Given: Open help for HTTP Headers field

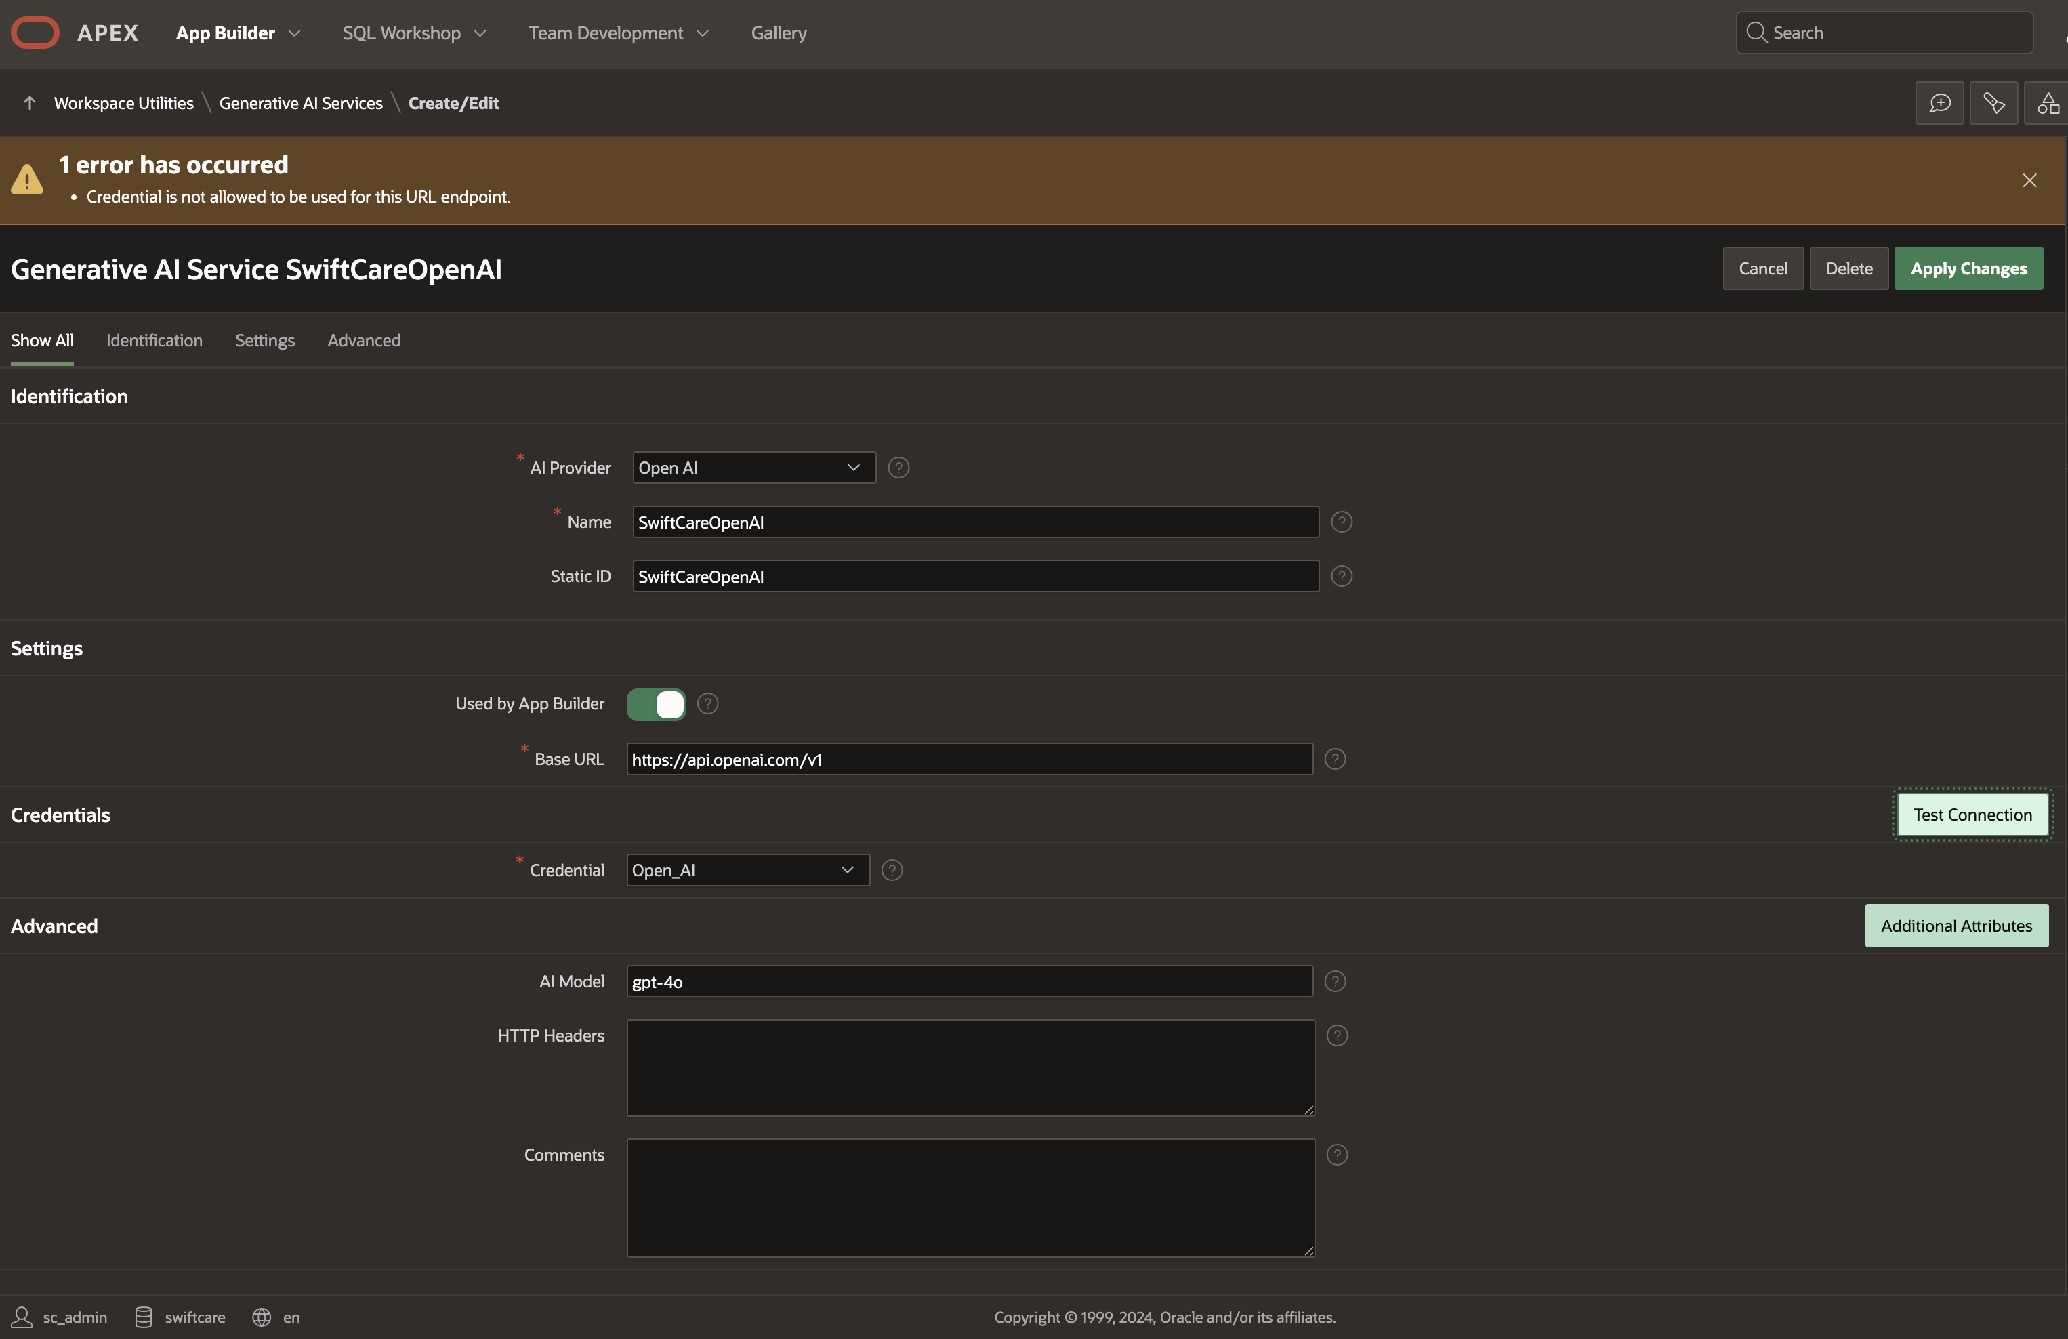Looking at the screenshot, I should (1338, 1035).
